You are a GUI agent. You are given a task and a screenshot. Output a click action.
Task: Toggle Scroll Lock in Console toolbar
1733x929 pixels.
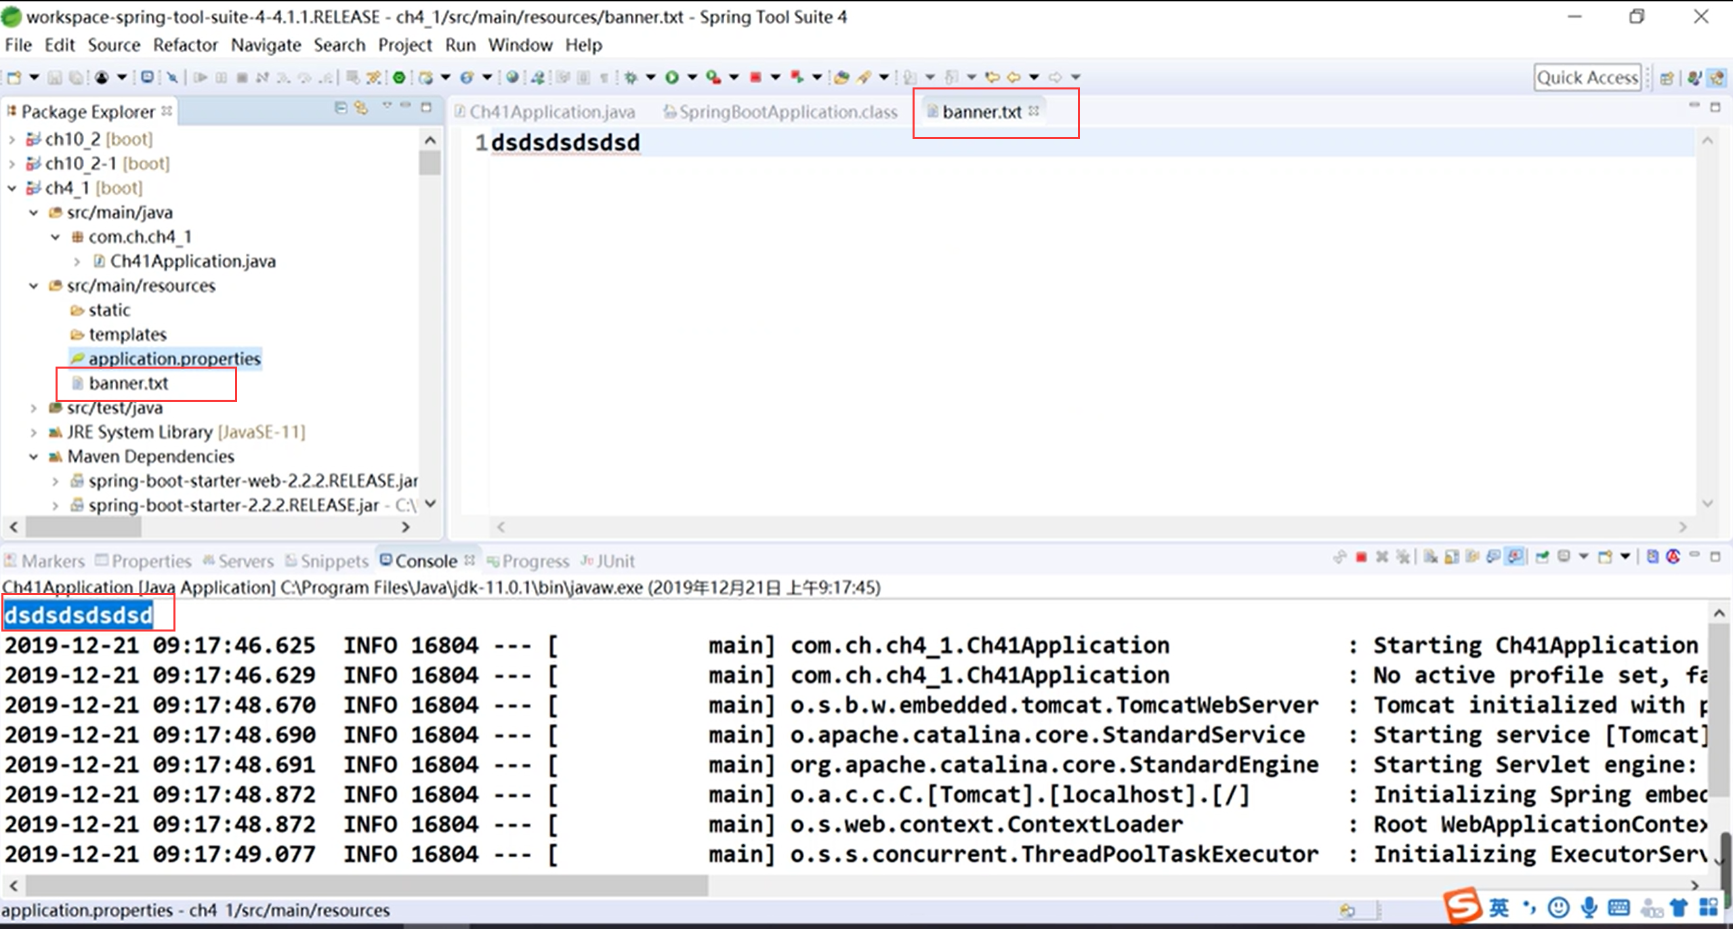1451,557
